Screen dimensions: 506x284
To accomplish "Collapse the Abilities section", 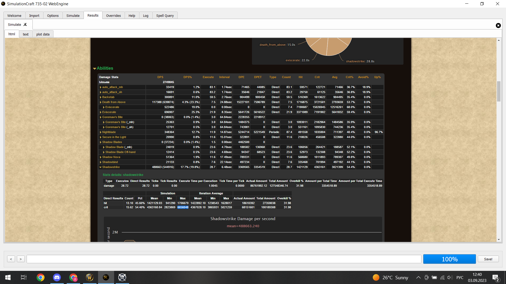I will click(x=95, y=68).
